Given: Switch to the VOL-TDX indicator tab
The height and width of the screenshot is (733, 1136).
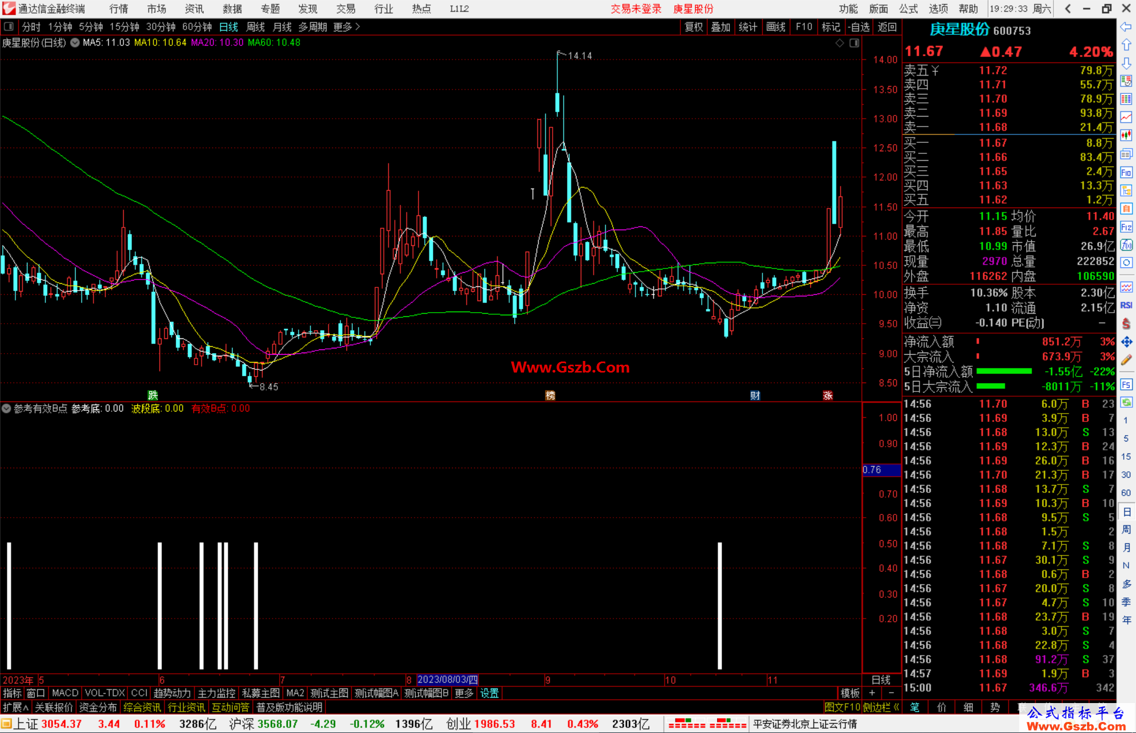Looking at the screenshot, I should click(105, 693).
